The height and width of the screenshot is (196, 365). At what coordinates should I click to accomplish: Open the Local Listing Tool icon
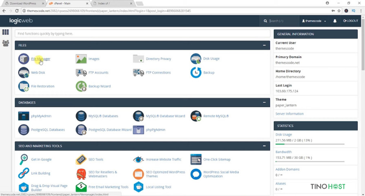[x=138, y=187]
